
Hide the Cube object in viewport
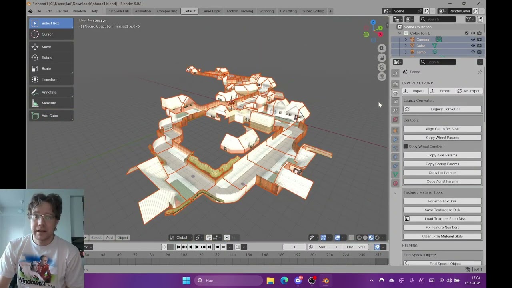[473, 46]
